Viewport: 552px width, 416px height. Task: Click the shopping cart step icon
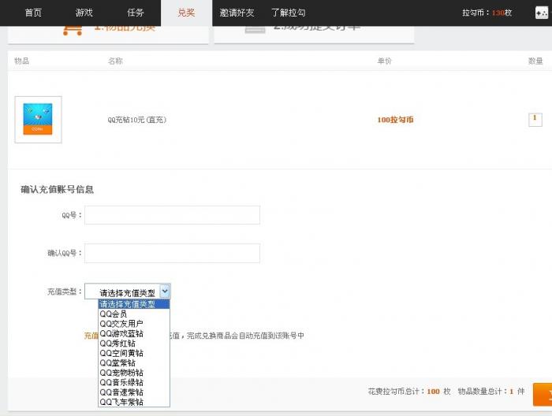click(x=73, y=30)
